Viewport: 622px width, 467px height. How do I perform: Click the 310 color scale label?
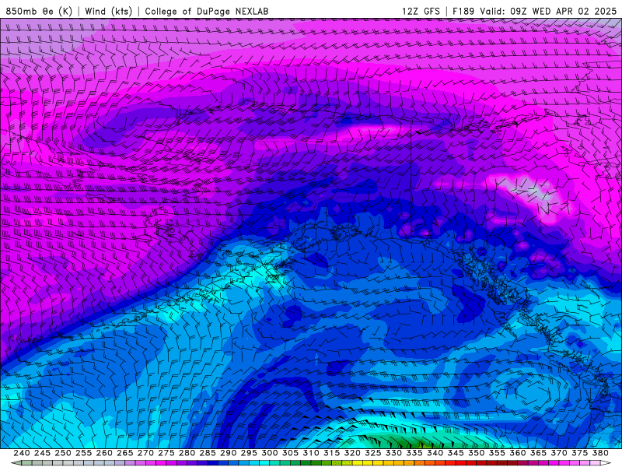[310, 453]
